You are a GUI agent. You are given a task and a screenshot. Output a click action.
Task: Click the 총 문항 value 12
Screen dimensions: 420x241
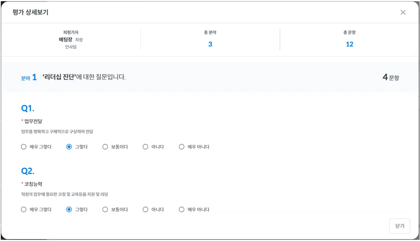[349, 44]
